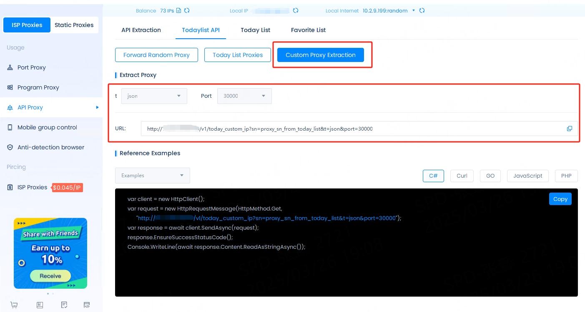Open the shopping cart icon in sidebar

pos(14,305)
